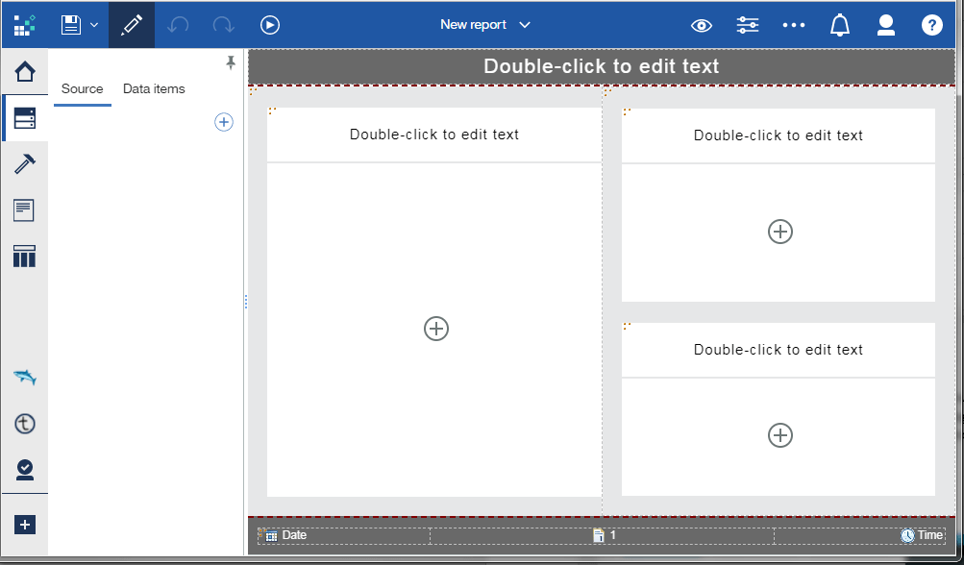Open the user profile menu
Image resolution: width=964 pixels, height=565 pixels.
pos(886,25)
